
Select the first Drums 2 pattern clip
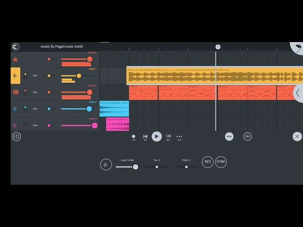coord(143,93)
